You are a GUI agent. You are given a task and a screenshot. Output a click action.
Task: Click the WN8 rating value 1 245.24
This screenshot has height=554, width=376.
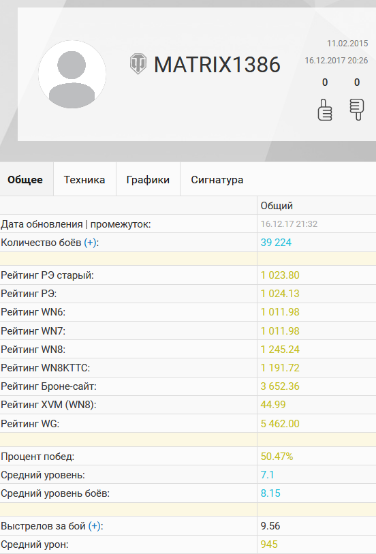[x=280, y=350]
